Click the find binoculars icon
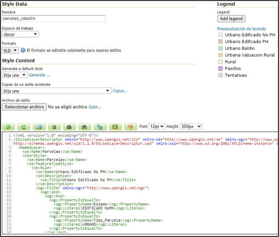 pos(69,127)
